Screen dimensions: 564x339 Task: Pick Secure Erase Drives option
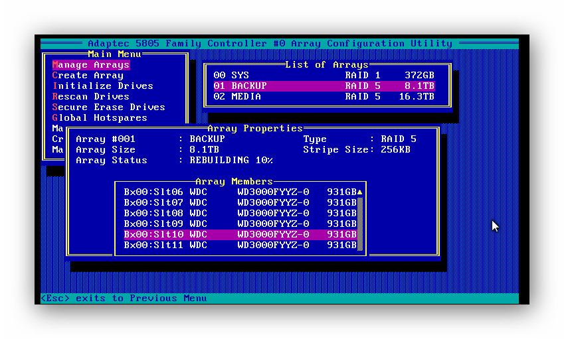108,107
